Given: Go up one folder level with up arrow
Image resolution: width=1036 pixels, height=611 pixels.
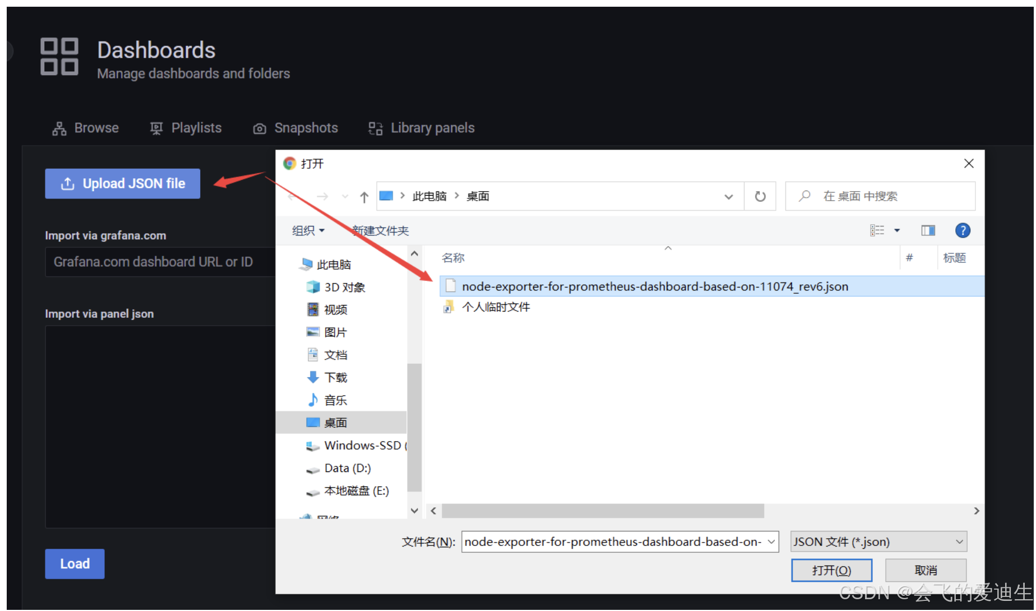Looking at the screenshot, I should [x=364, y=197].
